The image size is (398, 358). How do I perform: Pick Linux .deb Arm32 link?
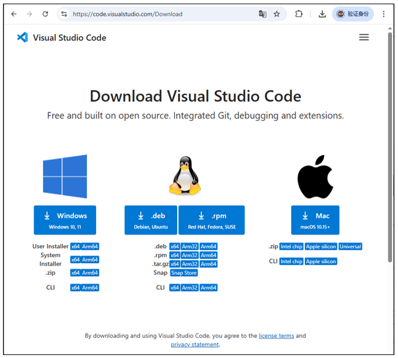[190, 246]
